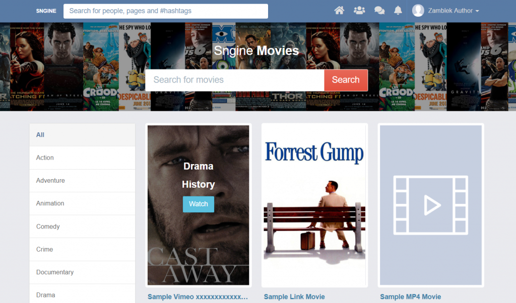Open the Sample Link Movie title
This screenshot has width=516, height=303.
294,297
